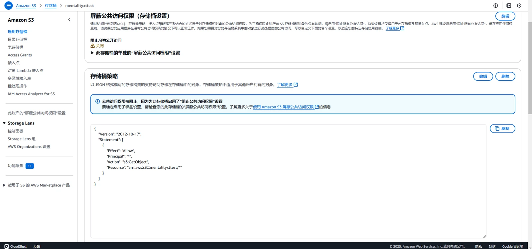Screen dimensions: 532x249
Task: Open Access Grants in sidebar
Action: click(x=20, y=55)
